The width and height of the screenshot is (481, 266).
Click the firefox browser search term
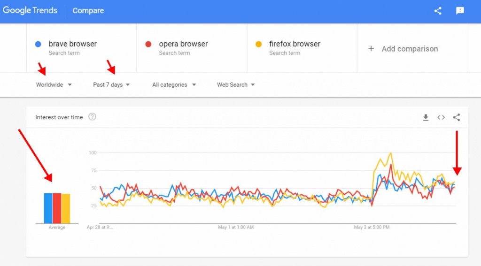click(x=295, y=44)
